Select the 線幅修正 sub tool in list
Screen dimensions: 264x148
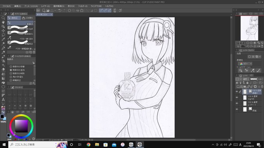[21, 43]
